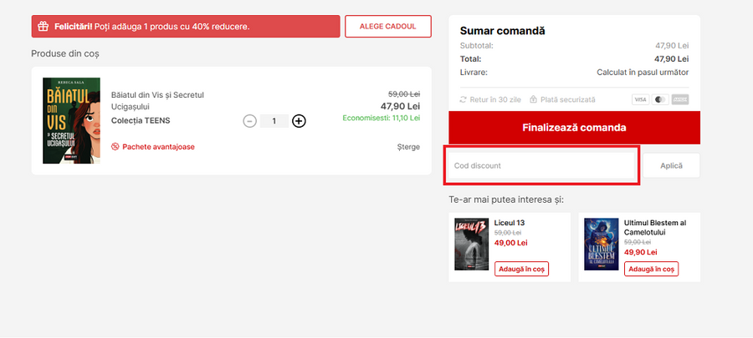Click the Visa payment icon
Image resolution: width=753 pixels, height=338 pixels.
tap(640, 99)
